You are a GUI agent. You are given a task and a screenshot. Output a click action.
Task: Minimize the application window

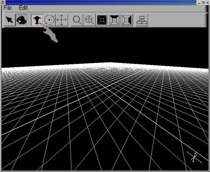pyautogui.click(x=199, y=2)
